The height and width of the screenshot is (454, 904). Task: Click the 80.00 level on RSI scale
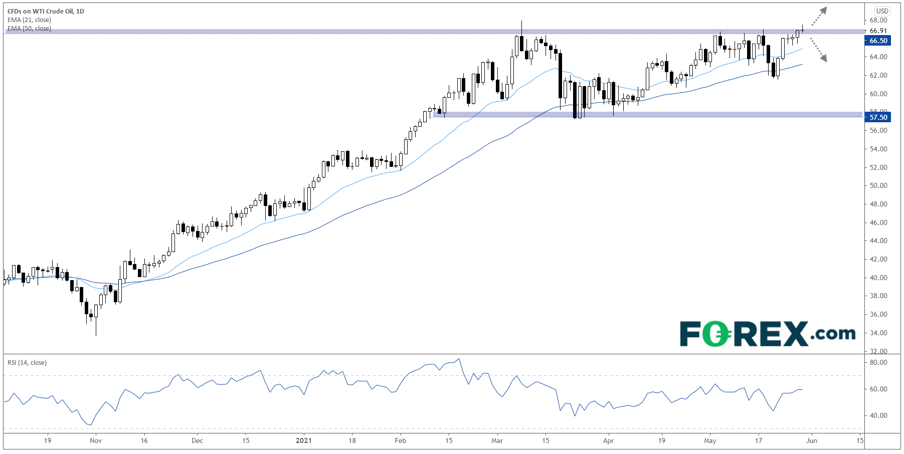(878, 362)
